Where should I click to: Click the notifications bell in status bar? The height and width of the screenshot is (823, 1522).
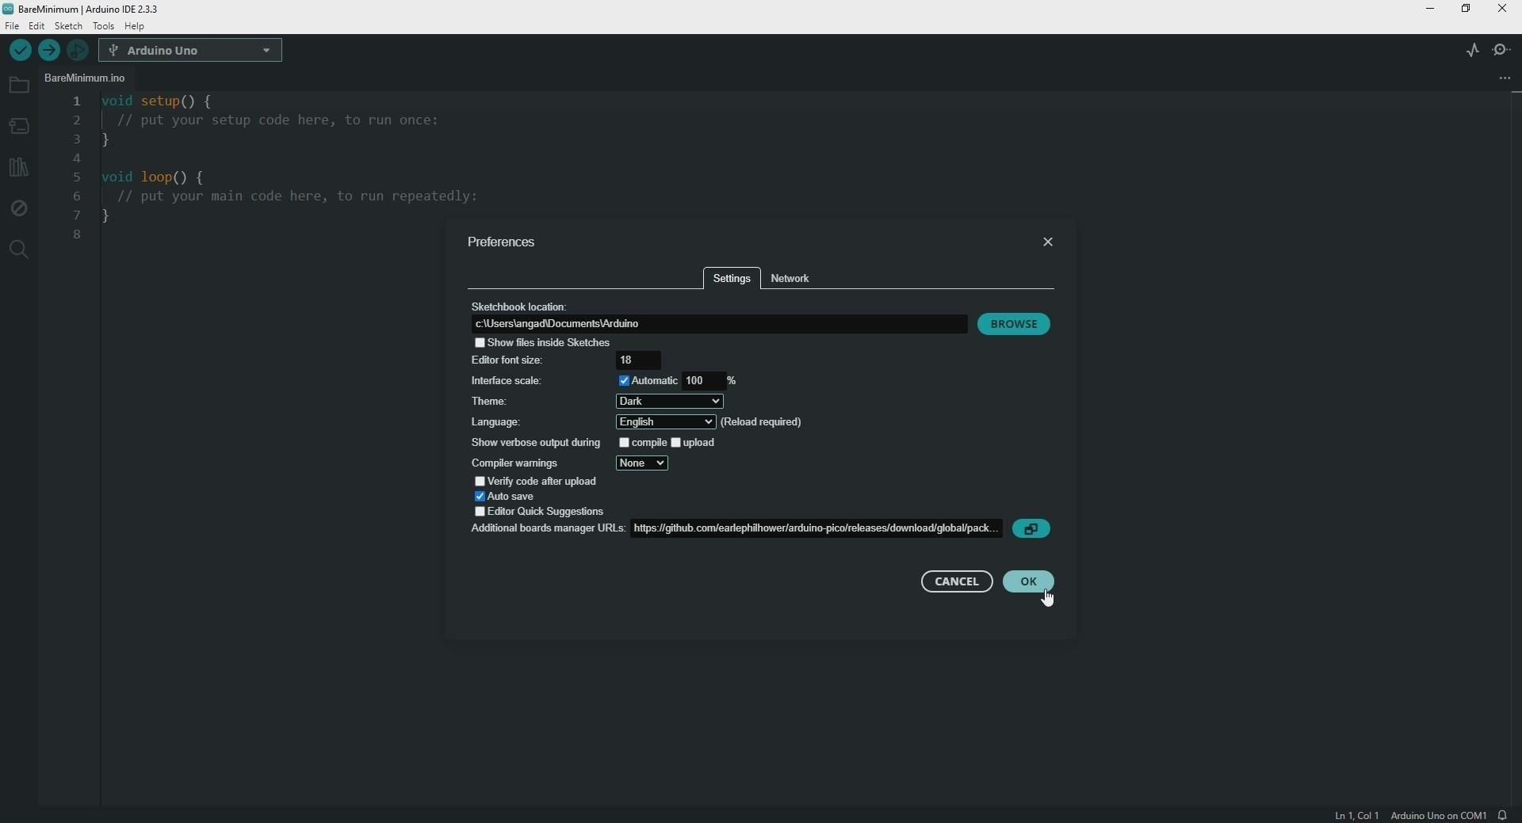pos(1503,815)
